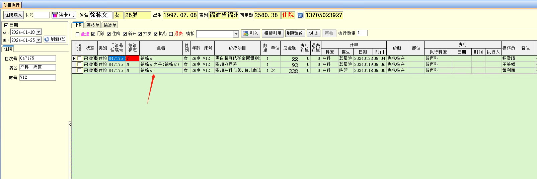
Task: Click the 姓名 field 徐栋文 in header
Action: point(101,15)
